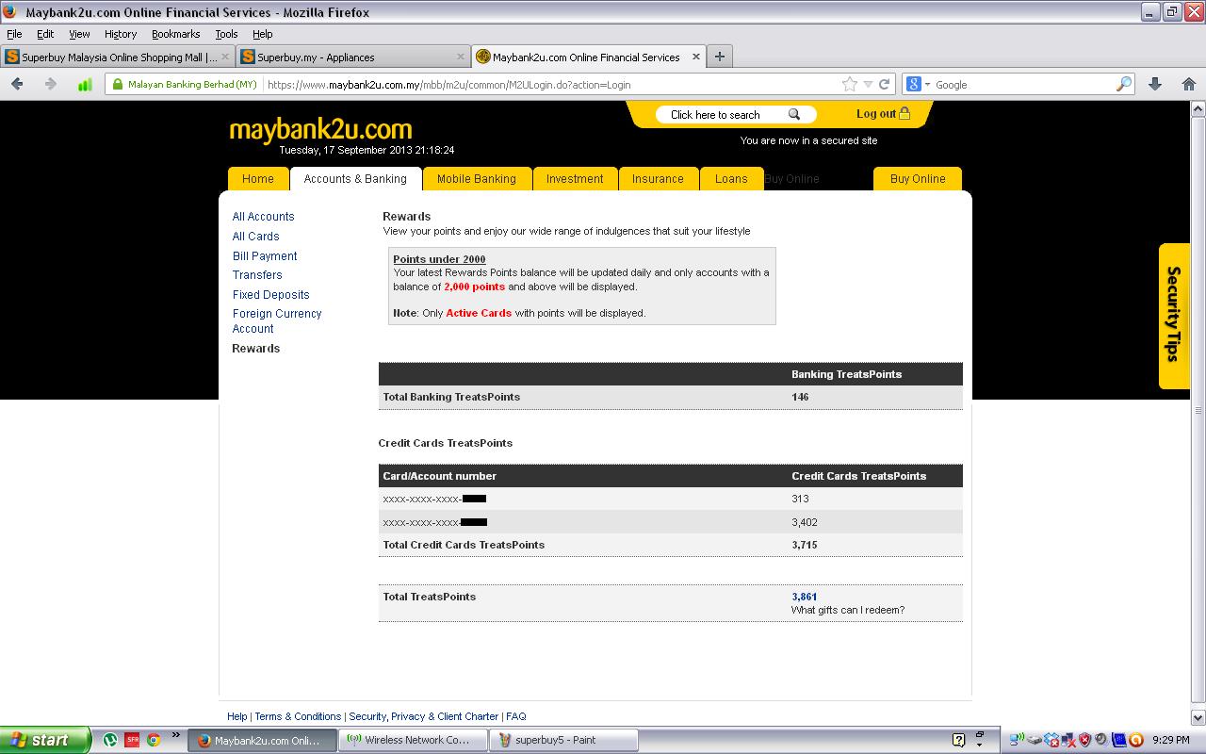This screenshot has width=1206, height=754.
Task: Click the magnifier in the Maybank site search
Action: (x=794, y=114)
